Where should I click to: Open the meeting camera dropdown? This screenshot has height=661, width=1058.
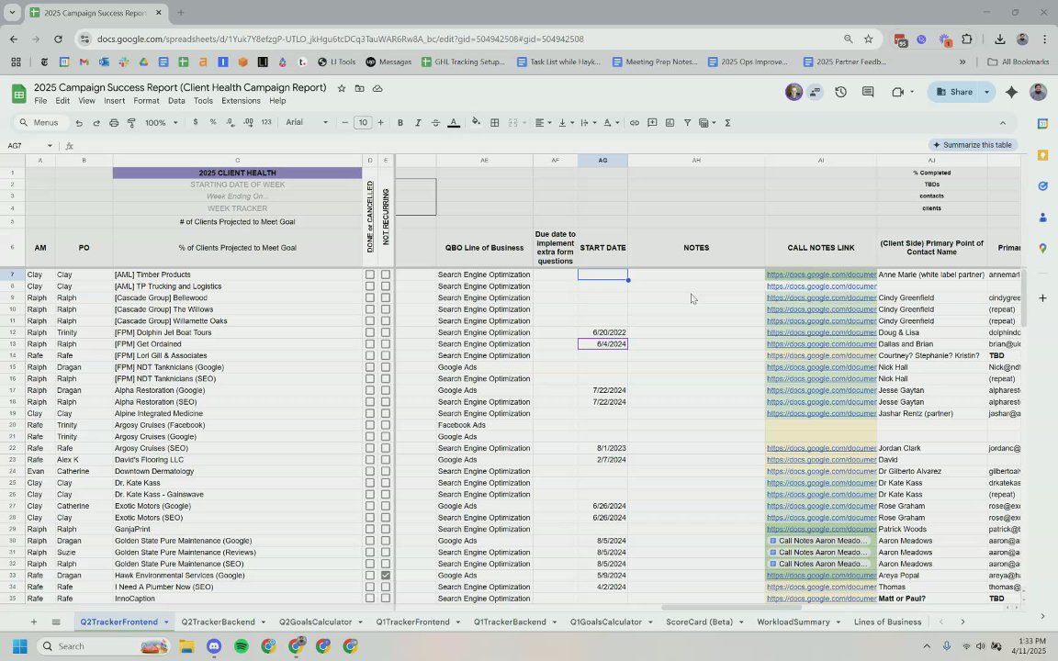[912, 92]
